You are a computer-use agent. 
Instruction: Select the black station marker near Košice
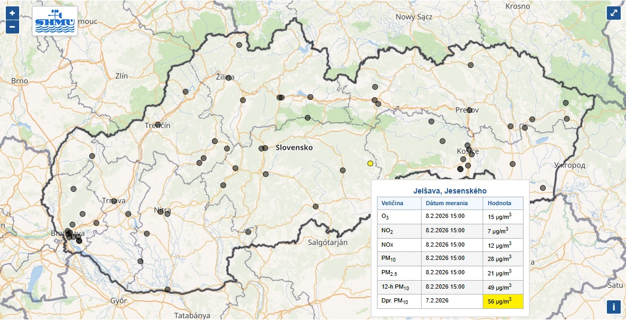[x=460, y=169]
